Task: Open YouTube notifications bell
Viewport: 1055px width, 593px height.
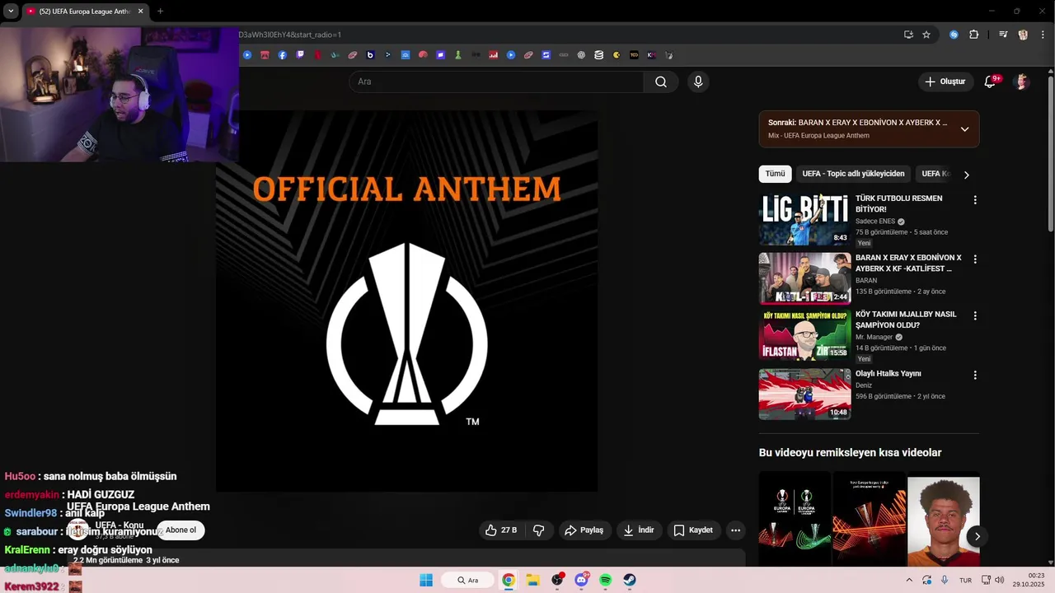Action: 991,82
